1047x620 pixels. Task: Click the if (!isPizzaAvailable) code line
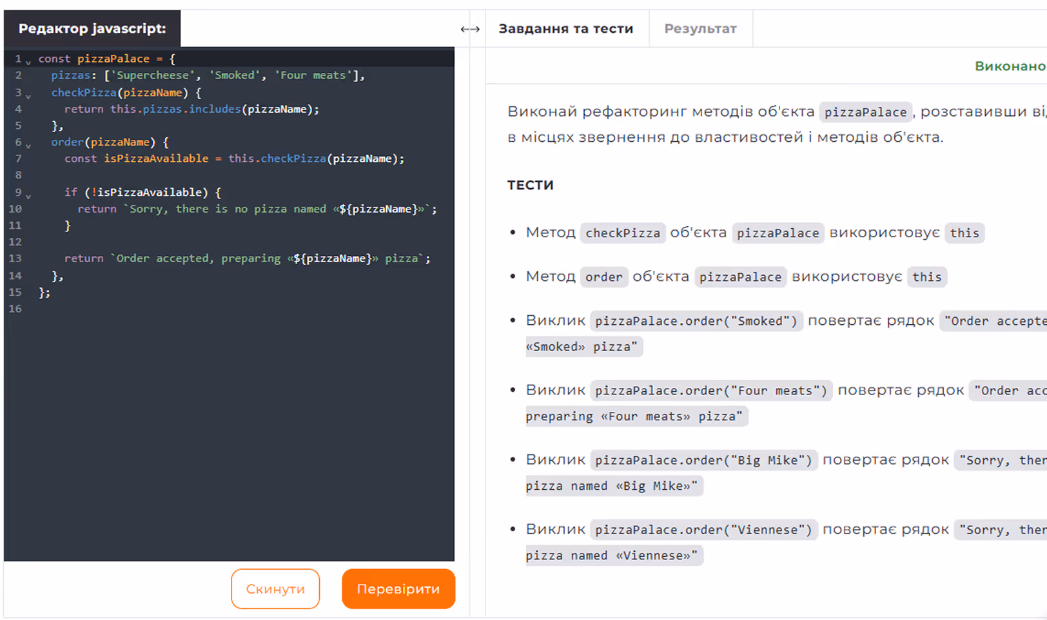click(142, 192)
